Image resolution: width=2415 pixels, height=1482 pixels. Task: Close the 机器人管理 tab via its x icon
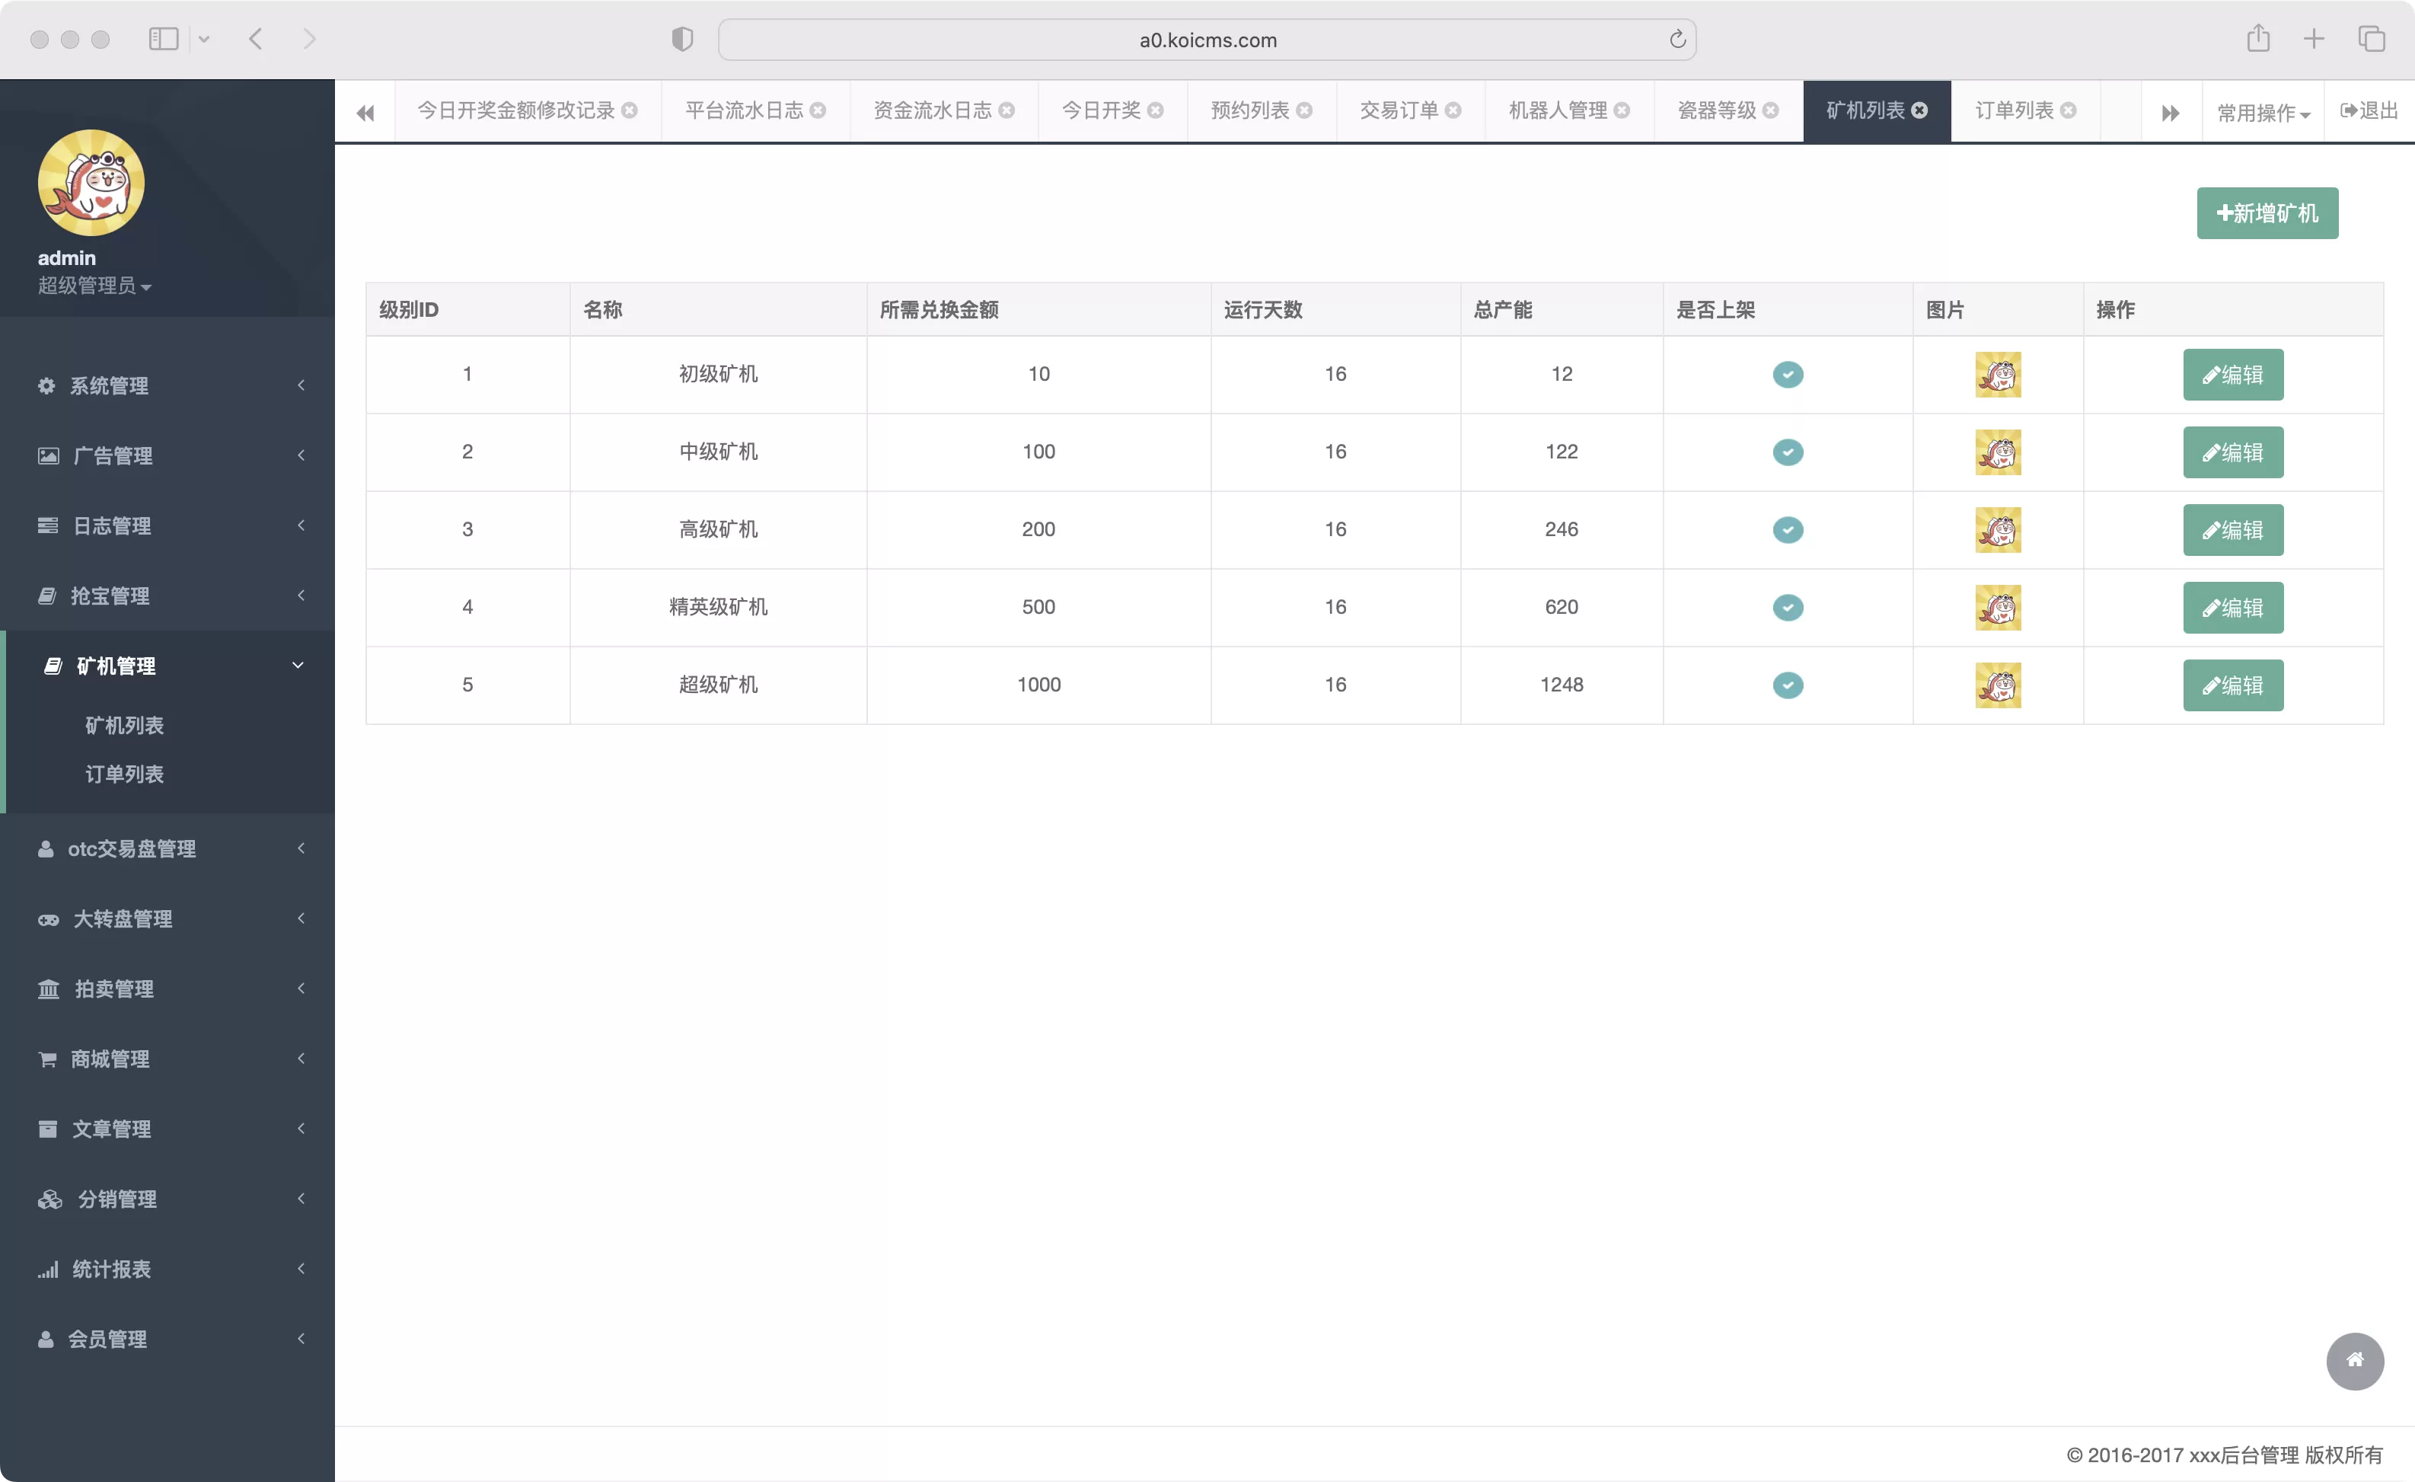1622,110
